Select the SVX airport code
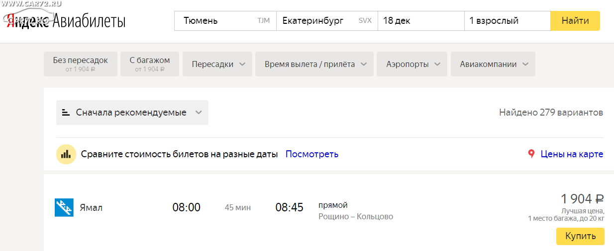Screen dimensions: 614x251 click(x=365, y=21)
